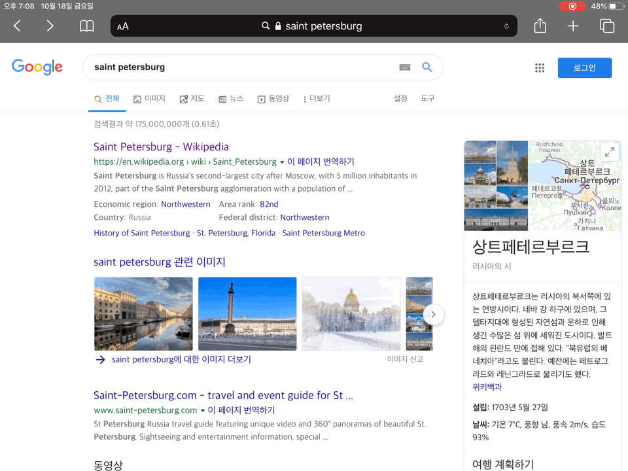Tap the Safari back arrow
Screen dimensions: 628x471
point(17,26)
